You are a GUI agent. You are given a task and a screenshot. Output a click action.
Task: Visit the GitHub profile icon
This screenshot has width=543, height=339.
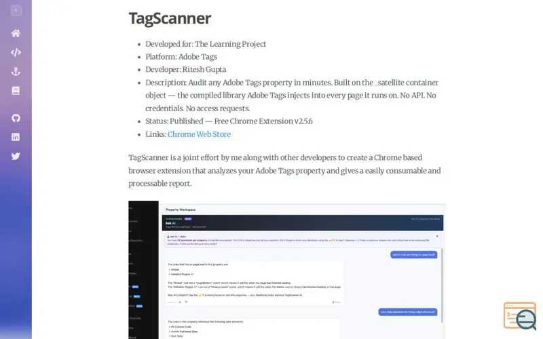point(16,118)
